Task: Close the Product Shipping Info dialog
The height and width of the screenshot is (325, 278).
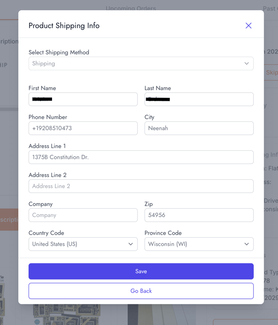Action: pos(249,26)
